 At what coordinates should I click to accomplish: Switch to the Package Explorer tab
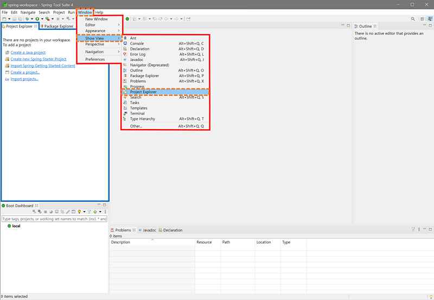57,26
